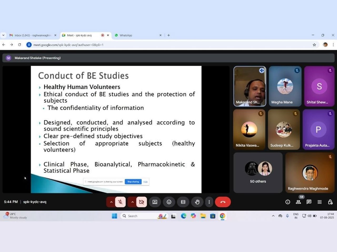Open the chat messages panel
The image size is (337, 252).
(309, 202)
